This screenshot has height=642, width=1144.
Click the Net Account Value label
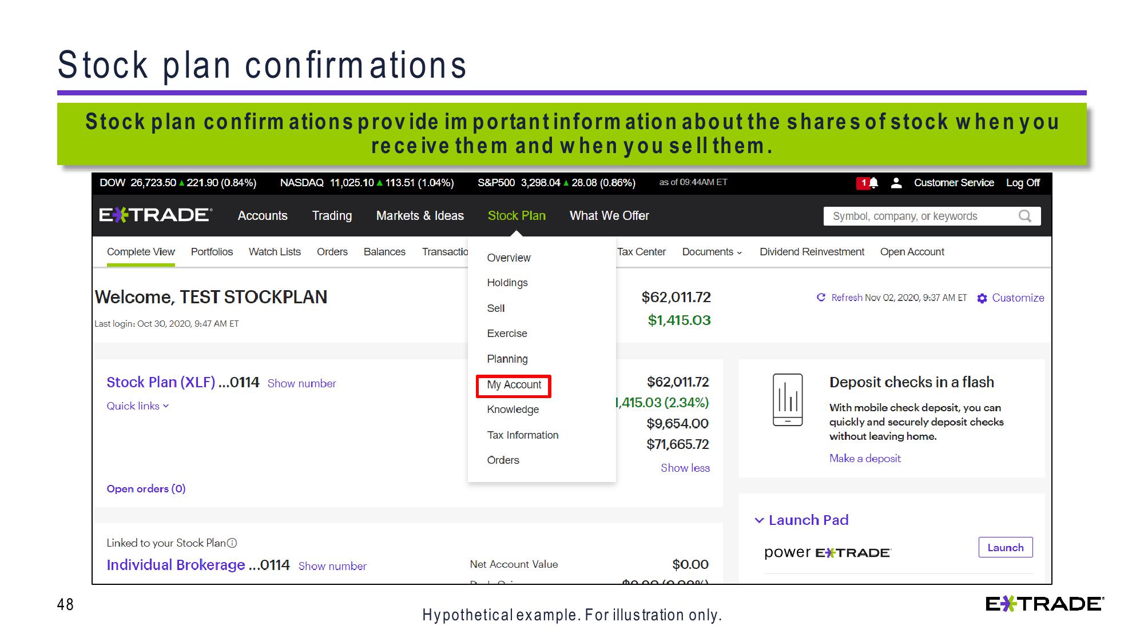514,564
